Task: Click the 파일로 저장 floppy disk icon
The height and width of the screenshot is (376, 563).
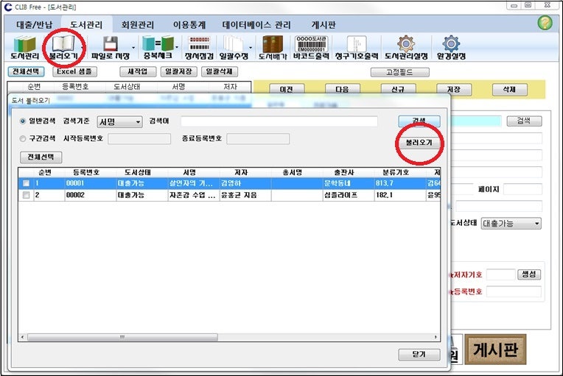Action: pyautogui.click(x=111, y=47)
